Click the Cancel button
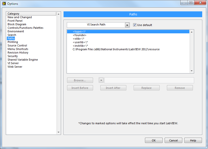Screen dimensions: 208x149 173,140
